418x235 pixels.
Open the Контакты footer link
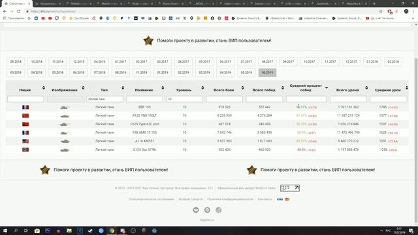click(x=265, y=199)
